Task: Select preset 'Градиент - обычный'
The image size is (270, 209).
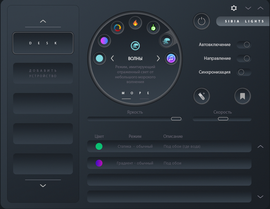Action: (x=135, y=163)
